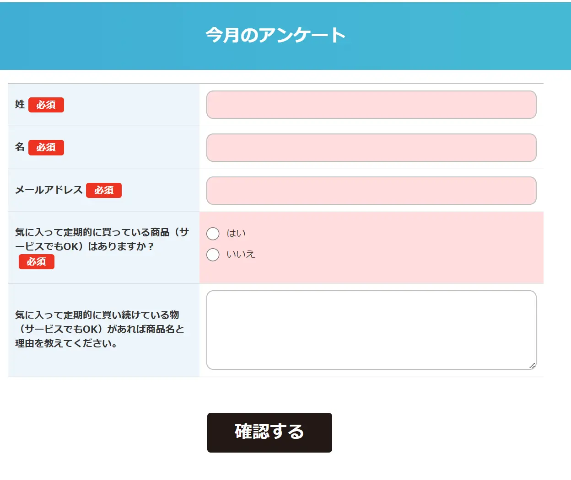Click the 今月のアンケート header title
The width and height of the screenshot is (571, 480).
pos(275,35)
